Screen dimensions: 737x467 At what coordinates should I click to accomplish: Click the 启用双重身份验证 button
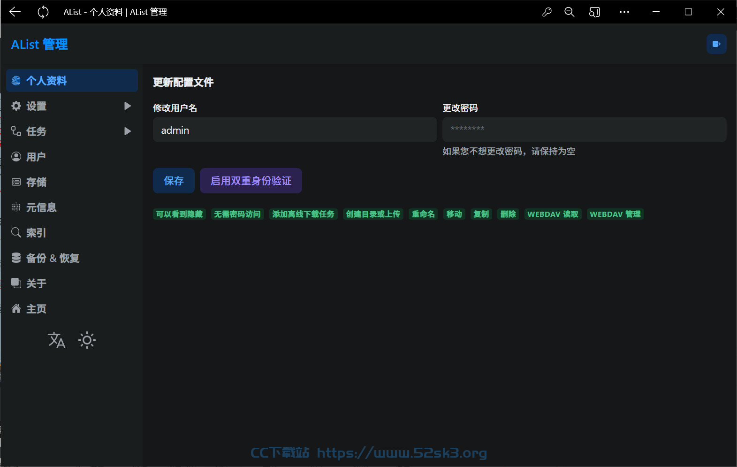(251, 181)
